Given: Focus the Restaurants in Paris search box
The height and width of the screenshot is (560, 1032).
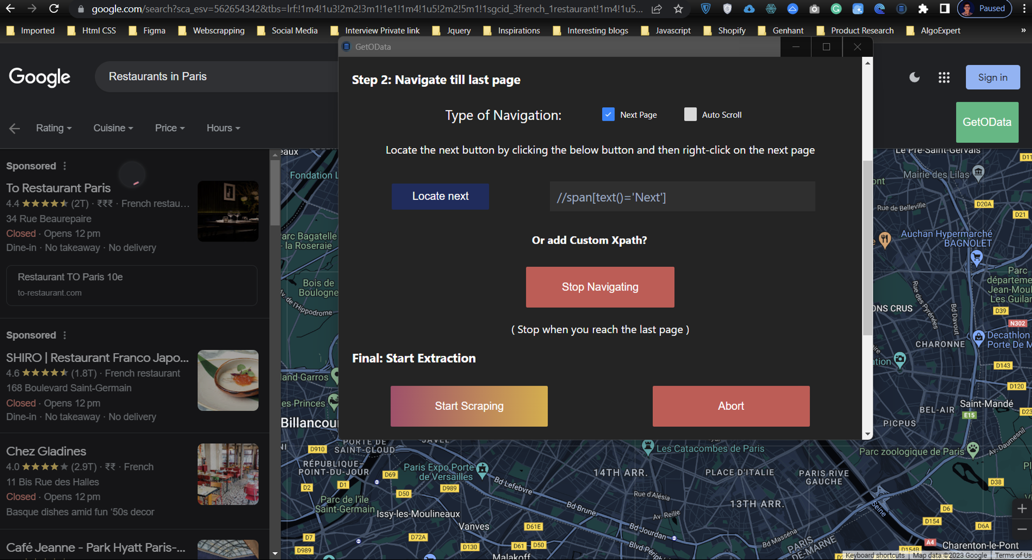Looking at the screenshot, I should click(x=217, y=76).
